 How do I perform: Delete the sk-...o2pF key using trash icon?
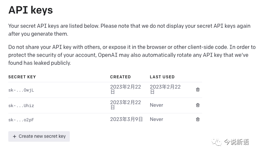point(198,119)
